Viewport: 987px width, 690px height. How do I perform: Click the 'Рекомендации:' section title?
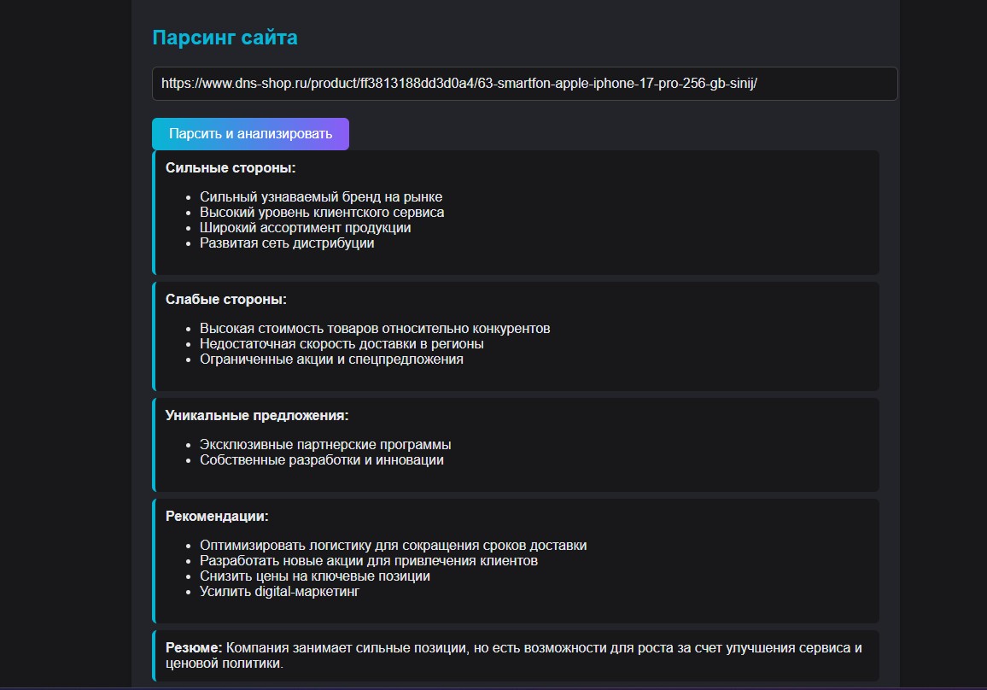tap(217, 517)
